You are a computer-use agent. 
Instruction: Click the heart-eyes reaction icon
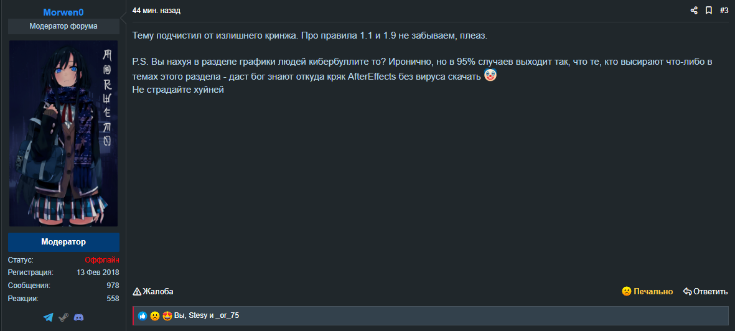167,316
